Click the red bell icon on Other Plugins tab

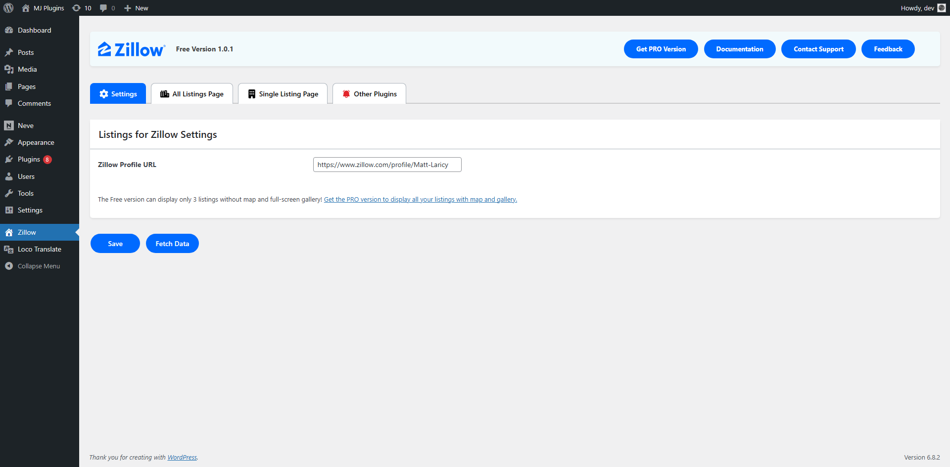pyautogui.click(x=346, y=94)
